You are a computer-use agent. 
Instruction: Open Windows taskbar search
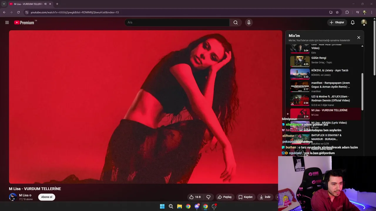pos(171,206)
